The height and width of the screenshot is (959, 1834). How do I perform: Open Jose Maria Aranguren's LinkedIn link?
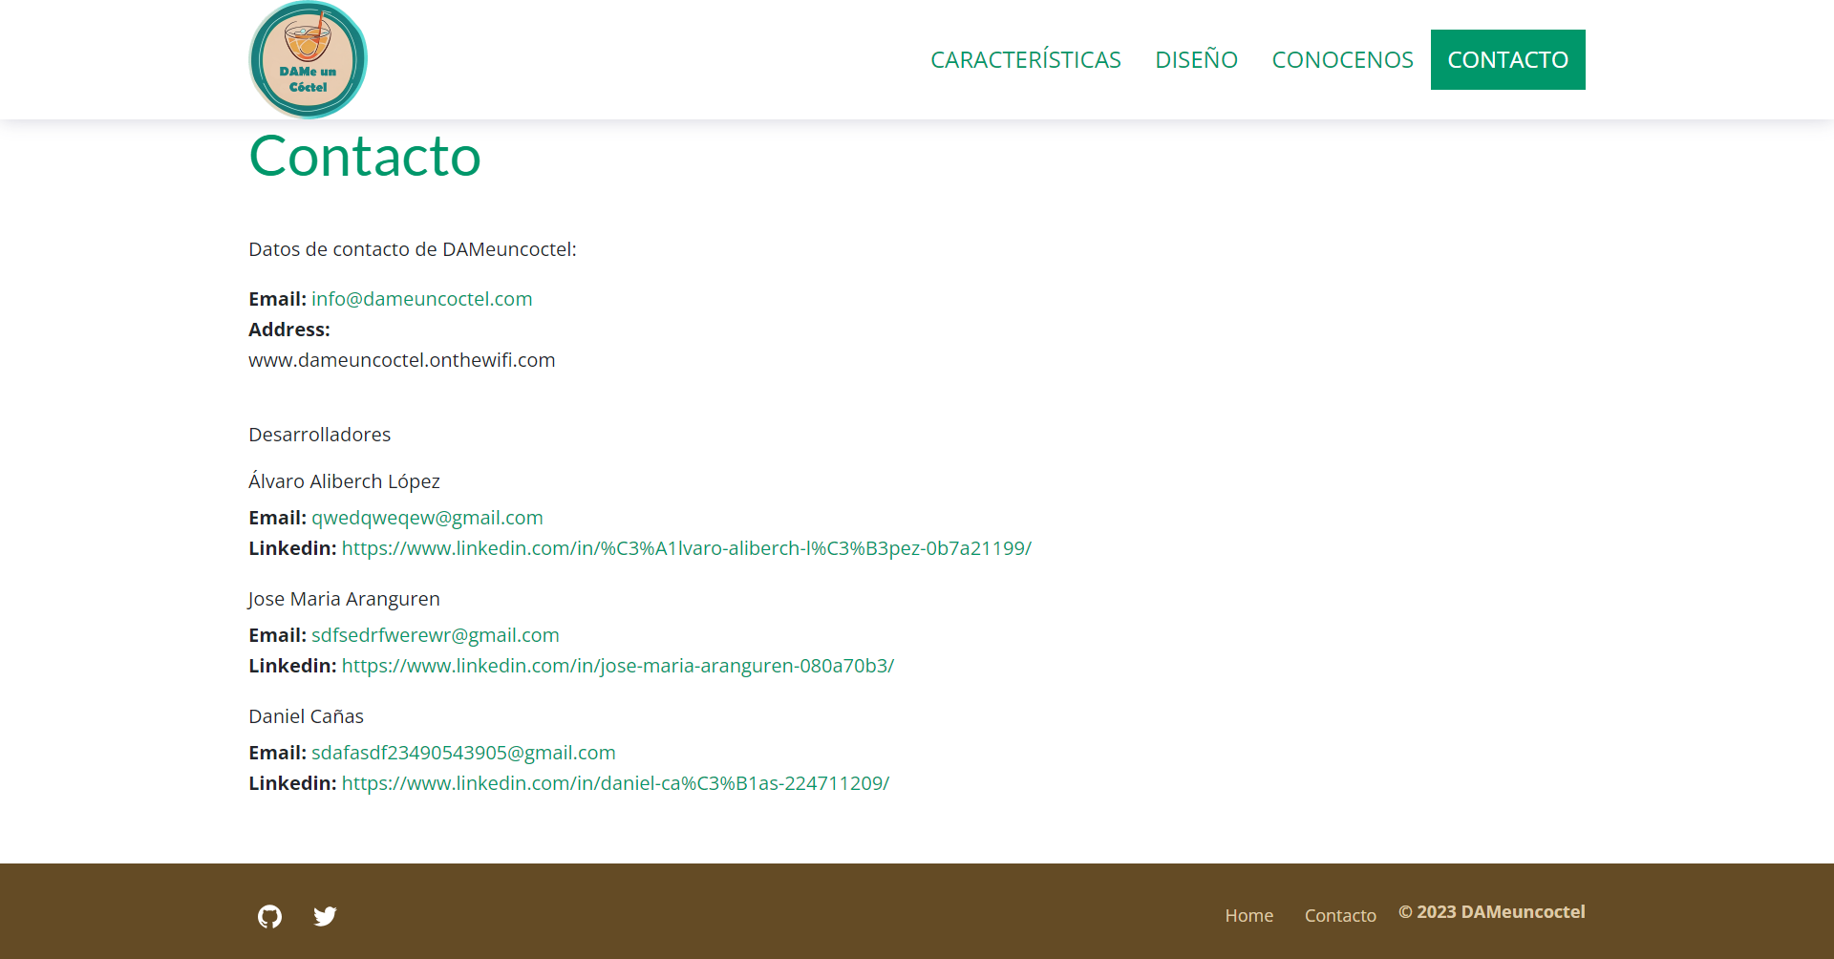617,666
